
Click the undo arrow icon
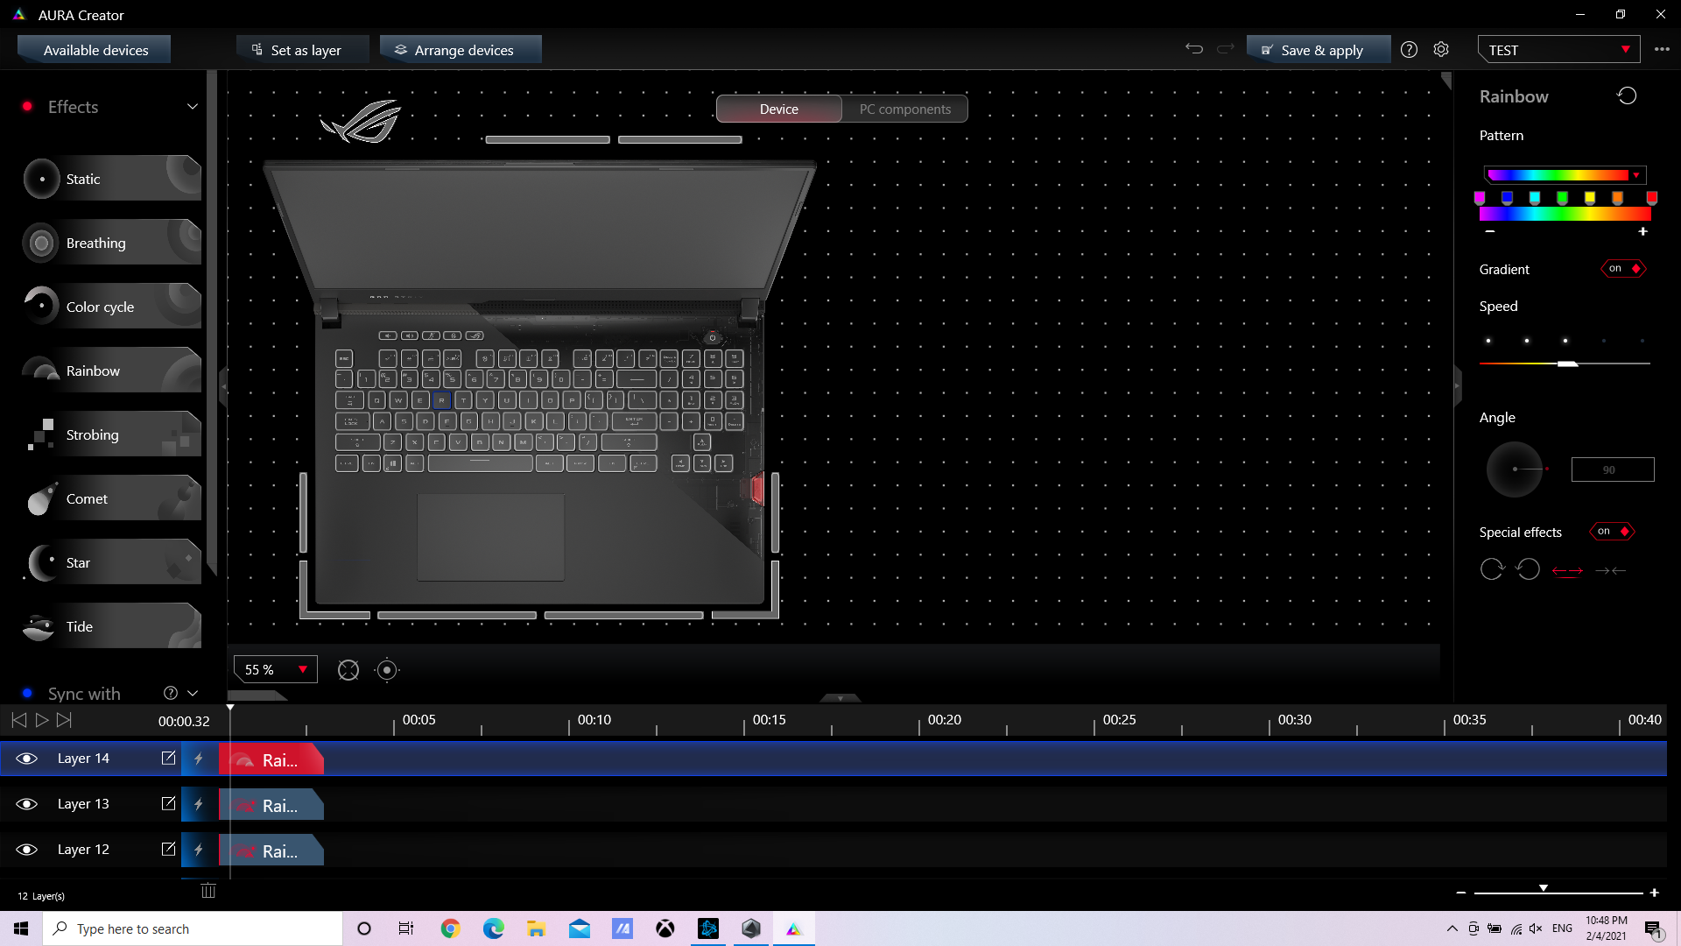click(x=1194, y=49)
